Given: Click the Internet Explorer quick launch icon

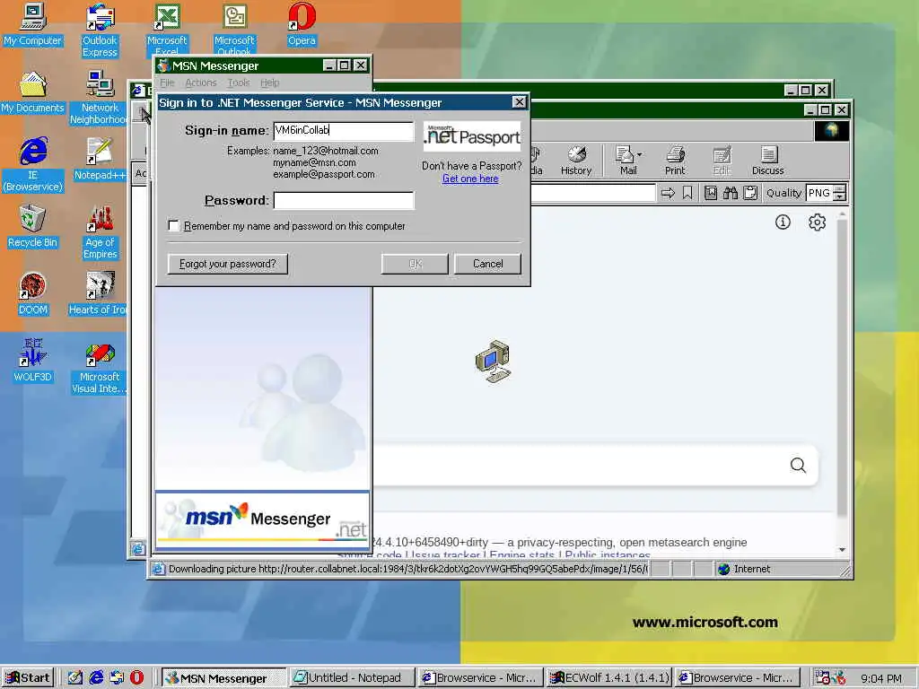Looking at the screenshot, I should [x=96, y=678].
